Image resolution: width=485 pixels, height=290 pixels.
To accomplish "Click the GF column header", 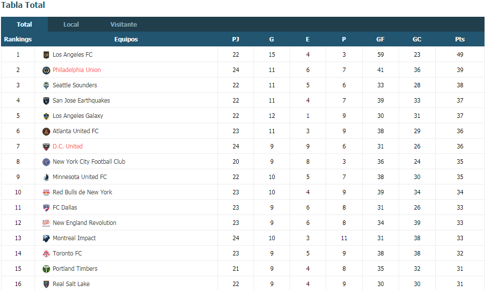I will tap(380, 39).
